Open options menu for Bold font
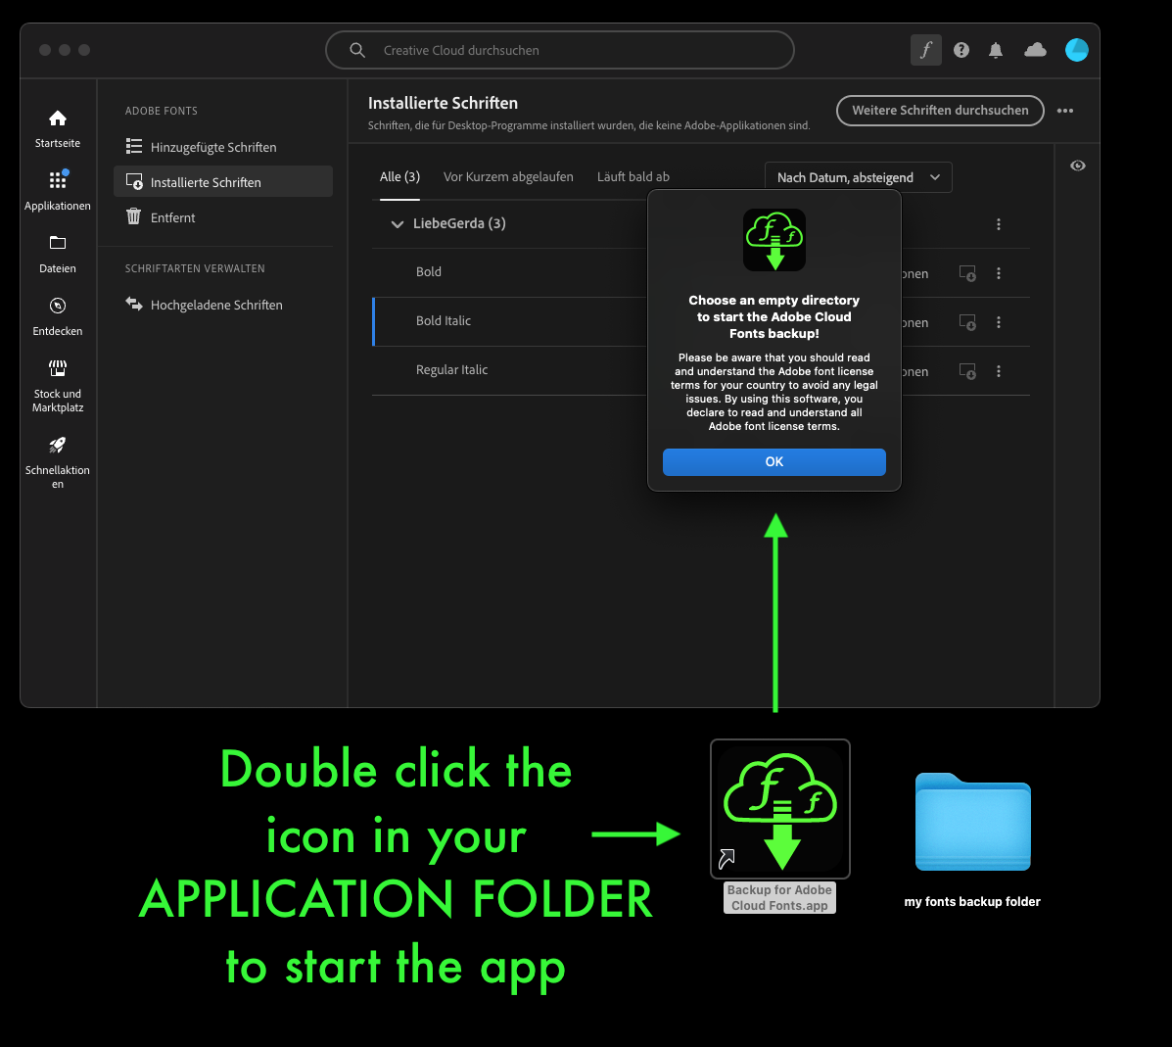This screenshot has width=1172, height=1047. (x=999, y=273)
